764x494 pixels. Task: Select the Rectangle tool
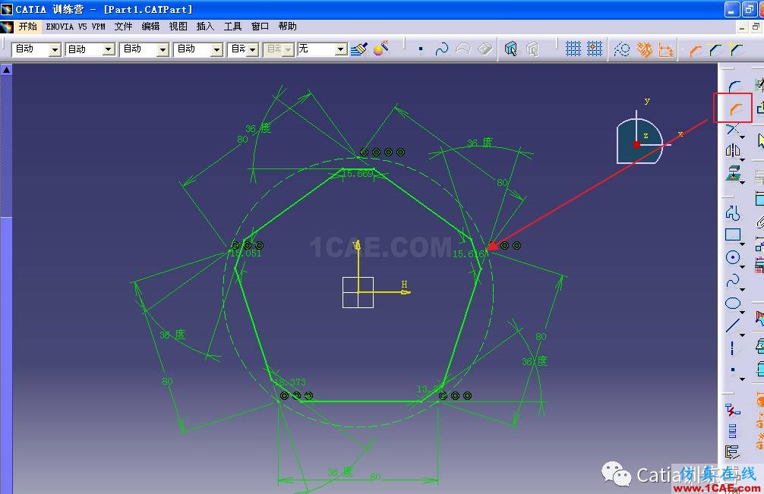732,235
